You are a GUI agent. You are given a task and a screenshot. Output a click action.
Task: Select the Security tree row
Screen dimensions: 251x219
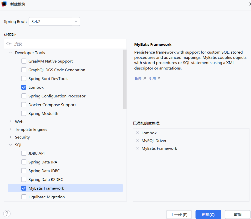coord(65,137)
